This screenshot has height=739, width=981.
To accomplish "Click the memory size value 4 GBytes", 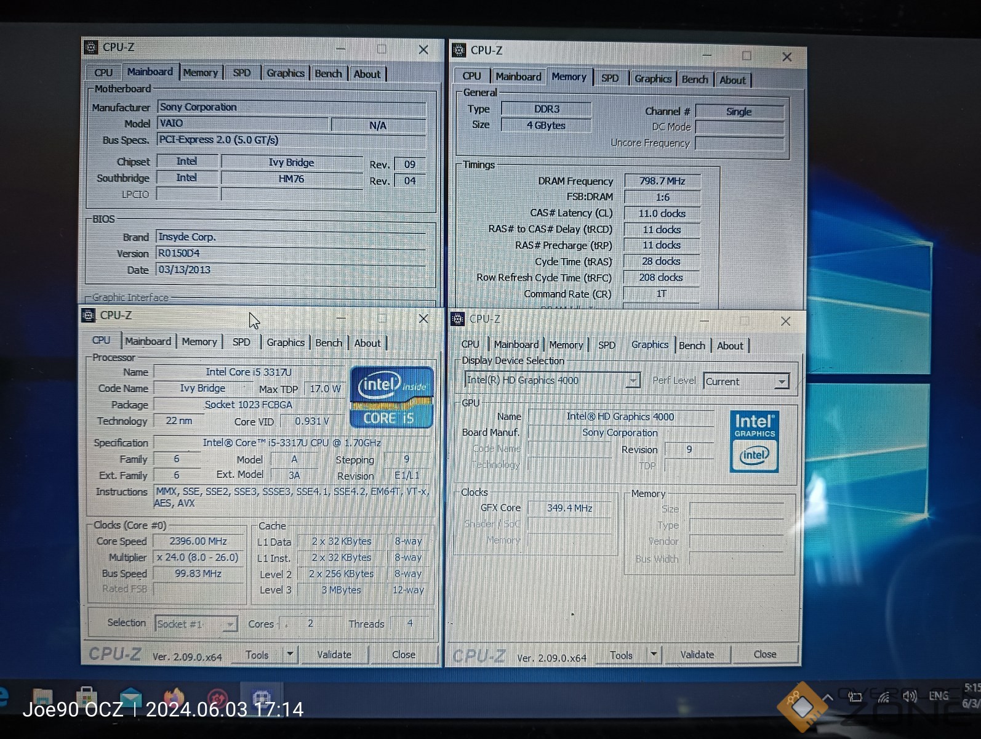I will pyautogui.click(x=546, y=125).
